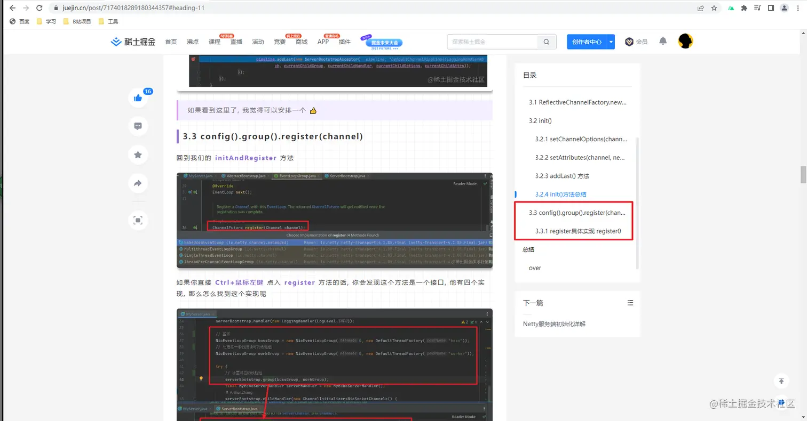Image resolution: width=807 pixels, height=421 pixels.
Task: Jump to 3.2.3 addLast() 方法
Action: [562, 176]
